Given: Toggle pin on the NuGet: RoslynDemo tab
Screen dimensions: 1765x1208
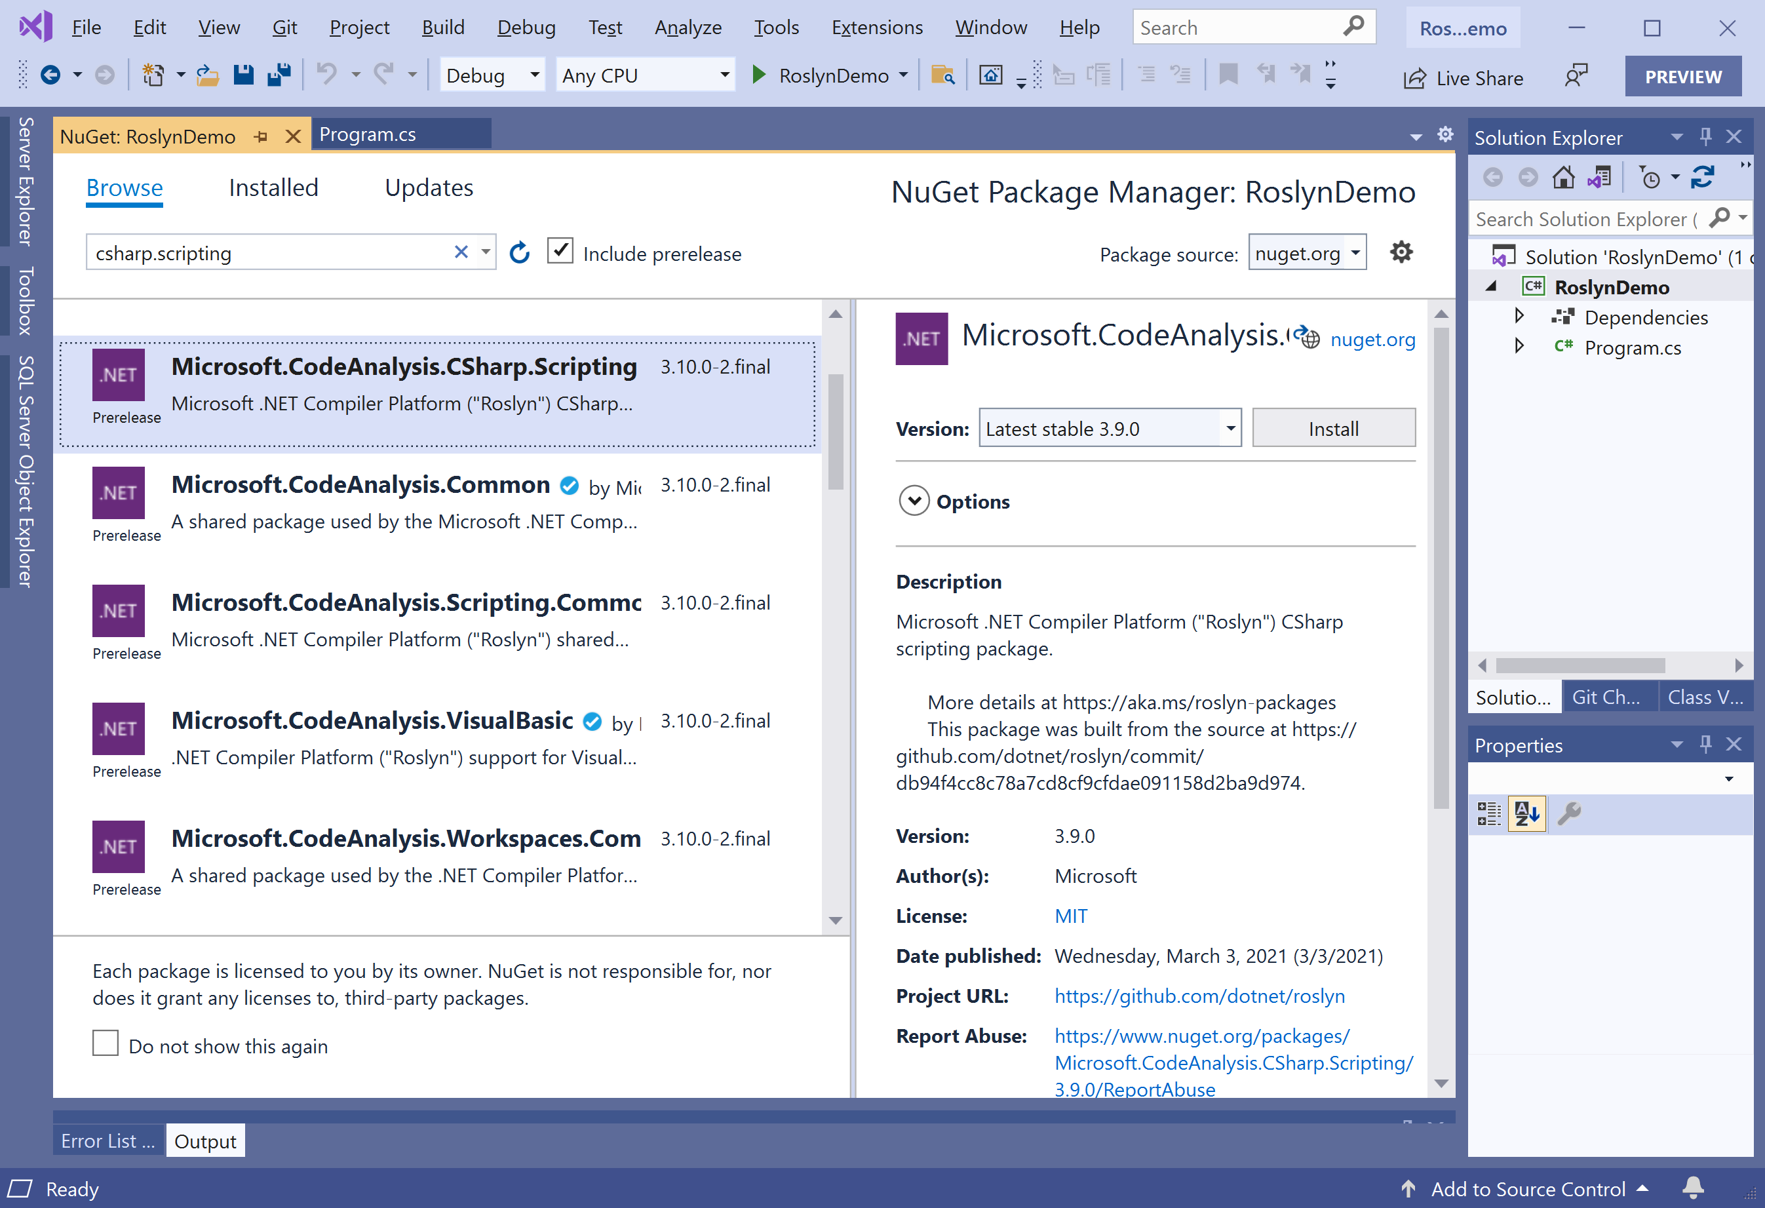Looking at the screenshot, I should [262, 137].
